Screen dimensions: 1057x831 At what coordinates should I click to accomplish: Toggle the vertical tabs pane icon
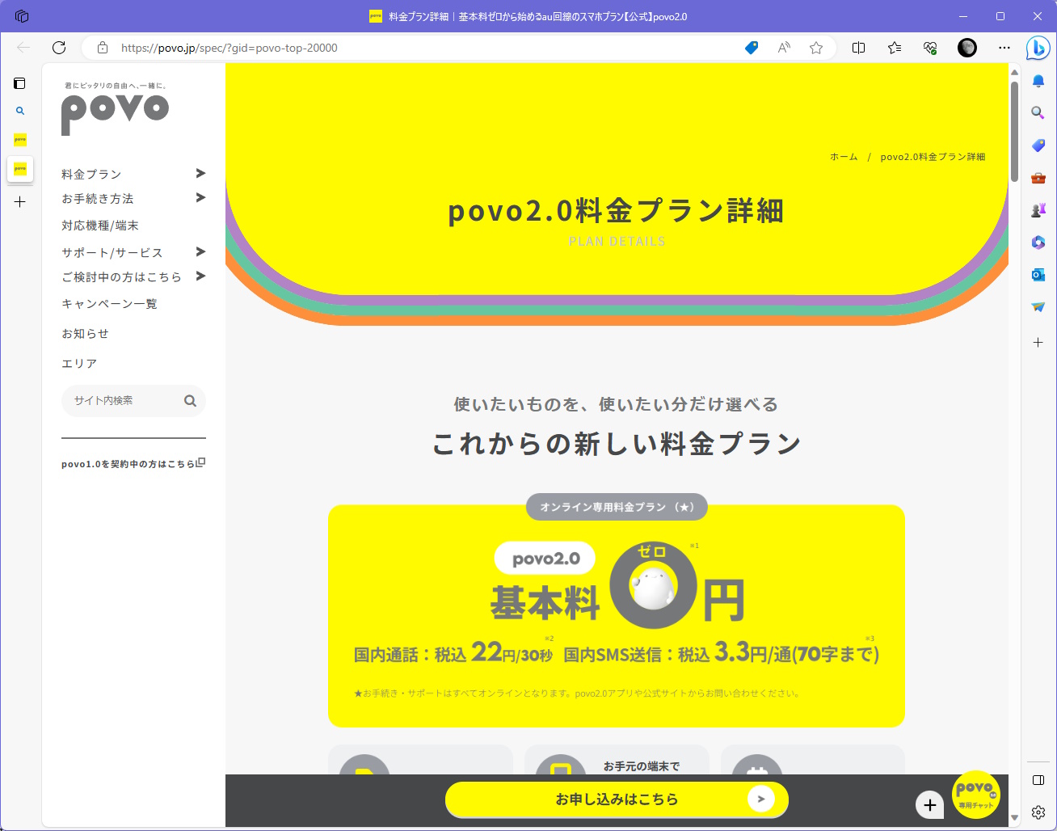pos(19,82)
